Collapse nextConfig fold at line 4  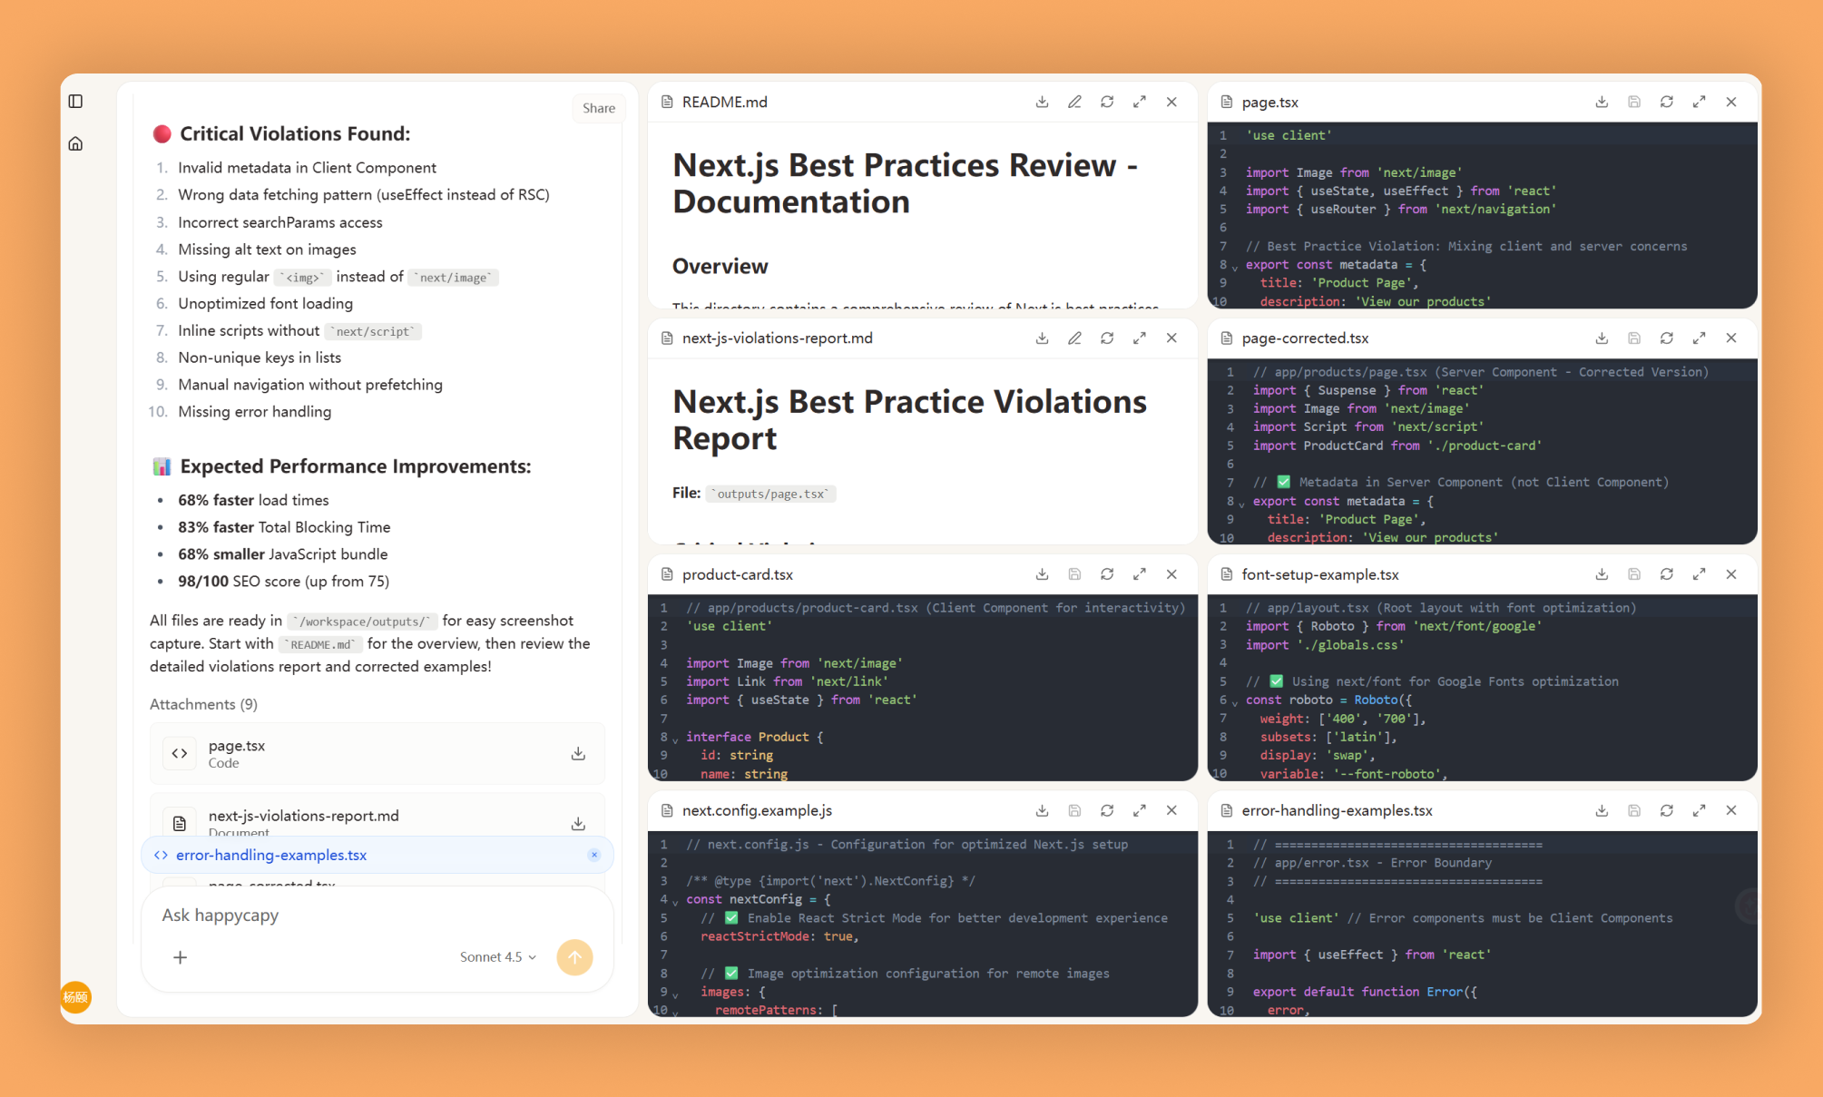pyautogui.click(x=675, y=902)
